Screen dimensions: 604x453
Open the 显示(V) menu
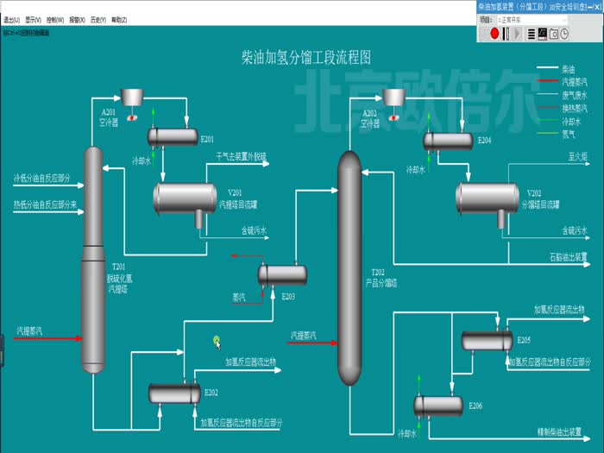(34, 19)
